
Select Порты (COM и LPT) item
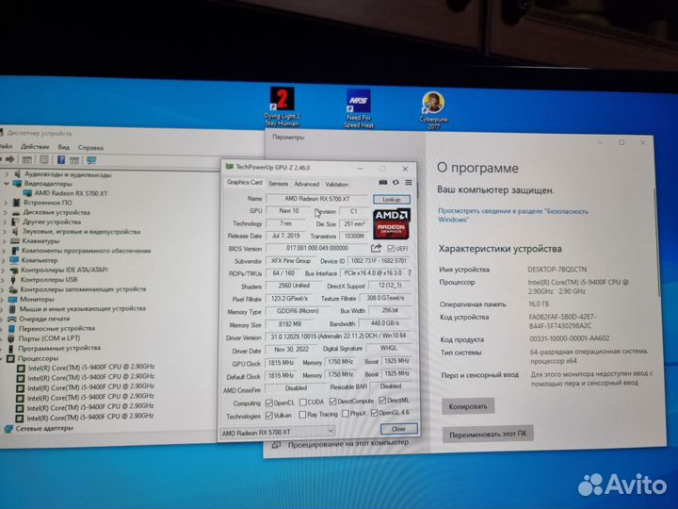click(x=49, y=338)
